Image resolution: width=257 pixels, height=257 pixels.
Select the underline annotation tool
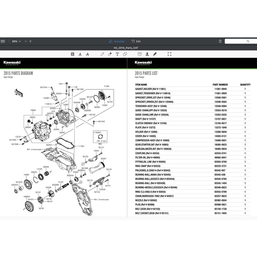[x=80, y=54]
